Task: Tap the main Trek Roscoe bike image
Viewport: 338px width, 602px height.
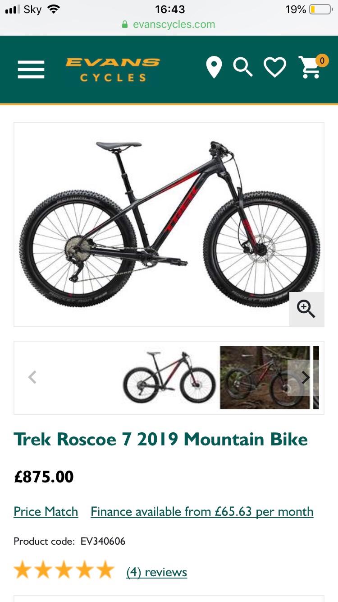Action: (x=169, y=224)
